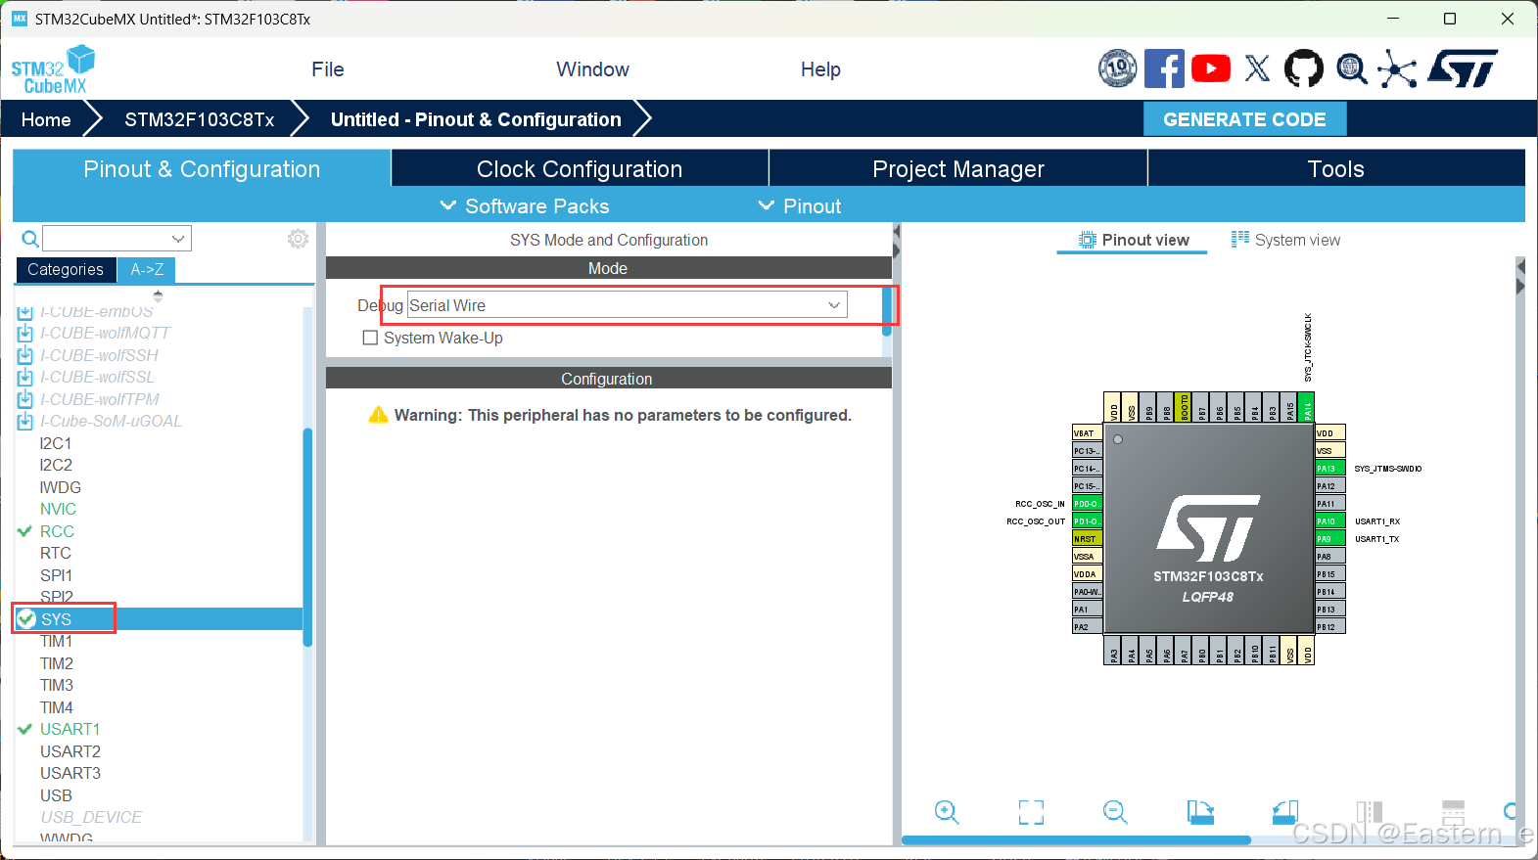Click the download icon beside I-CUBE-wolfMQTT
The image size is (1538, 860).
point(25,334)
